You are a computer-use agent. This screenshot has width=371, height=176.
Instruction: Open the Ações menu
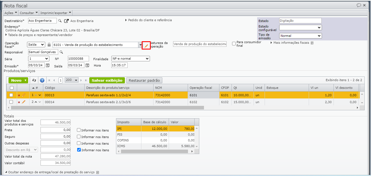(11, 13)
